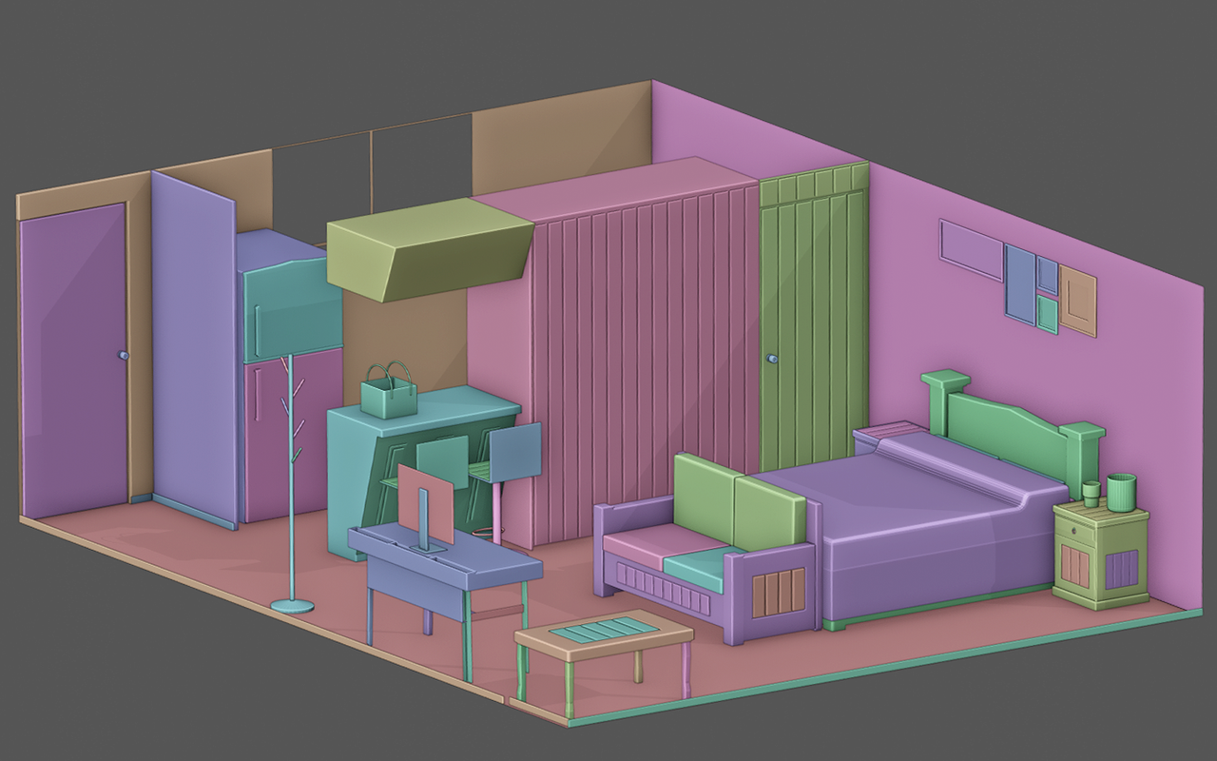The height and width of the screenshot is (761, 1217).
Task: Select the olive-green hood box near the ceiling
Action: tap(429, 248)
